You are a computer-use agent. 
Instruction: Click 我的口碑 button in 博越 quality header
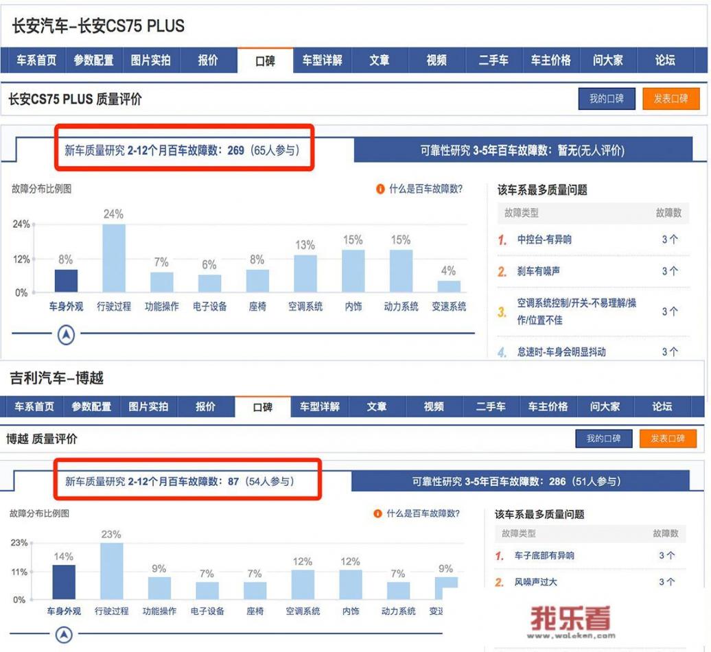pyautogui.click(x=604, y=439)
